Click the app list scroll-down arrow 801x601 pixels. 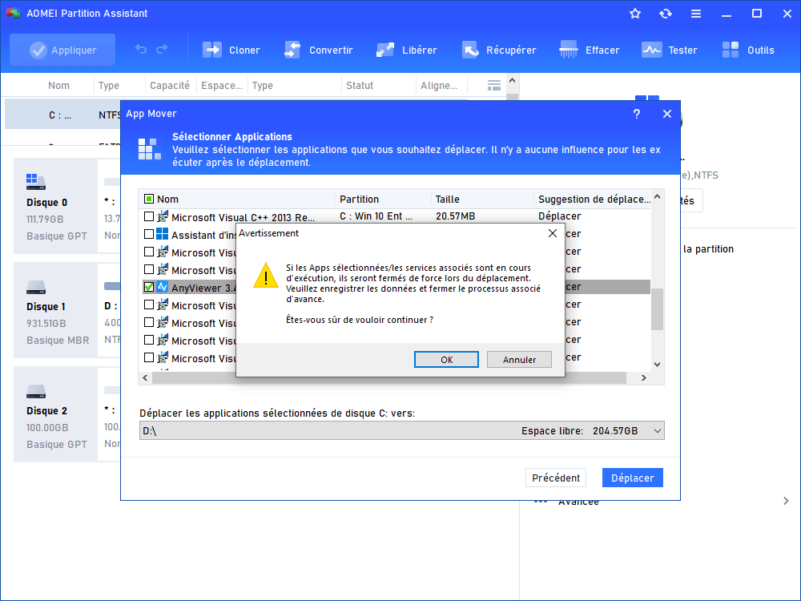coord(658,365)
